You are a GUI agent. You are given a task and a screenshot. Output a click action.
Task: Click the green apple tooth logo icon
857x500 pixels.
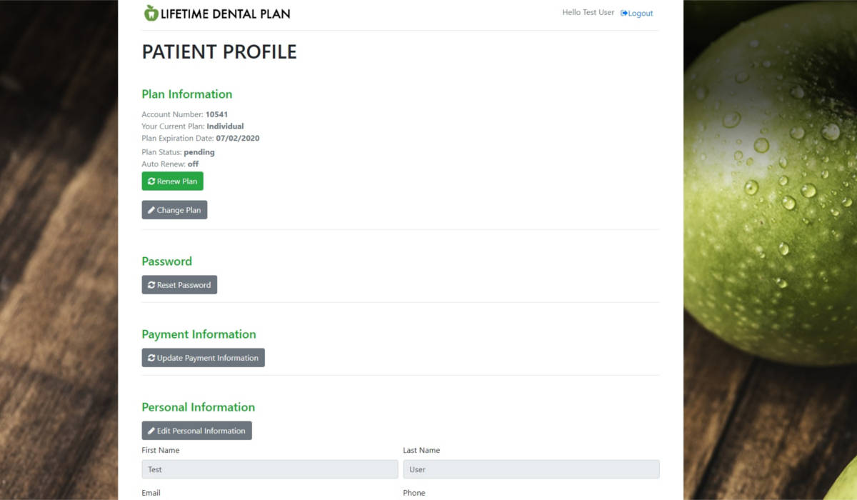151,13
